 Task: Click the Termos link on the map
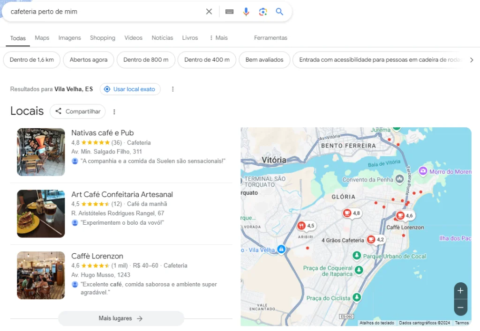coord(462,323)
